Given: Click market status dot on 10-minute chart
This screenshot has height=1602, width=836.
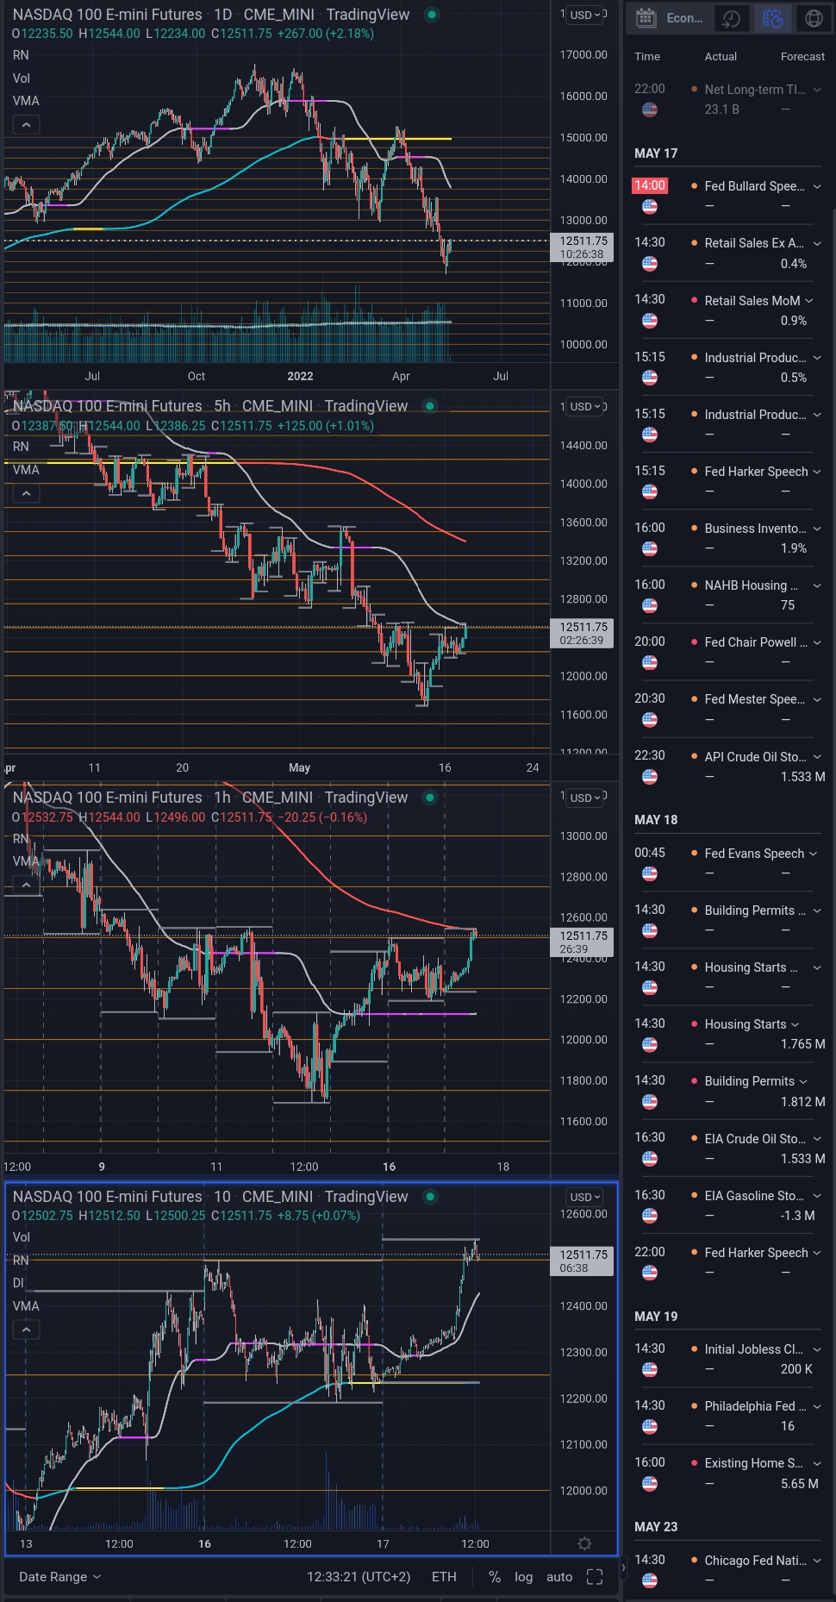Looking at the screenshot, I should coord(430,1197).
